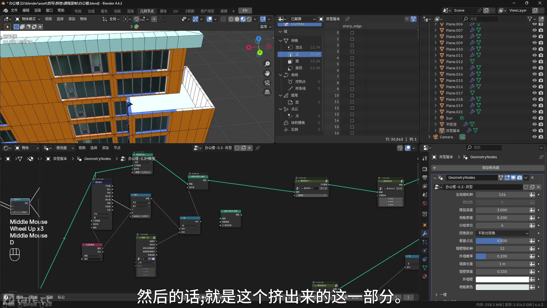Open the Modifiers wrench tab

tap(425, 234)
